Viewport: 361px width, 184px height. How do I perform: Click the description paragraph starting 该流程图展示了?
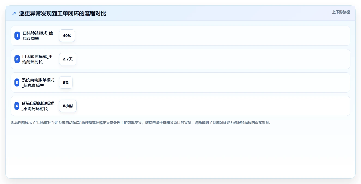(141, 122)
